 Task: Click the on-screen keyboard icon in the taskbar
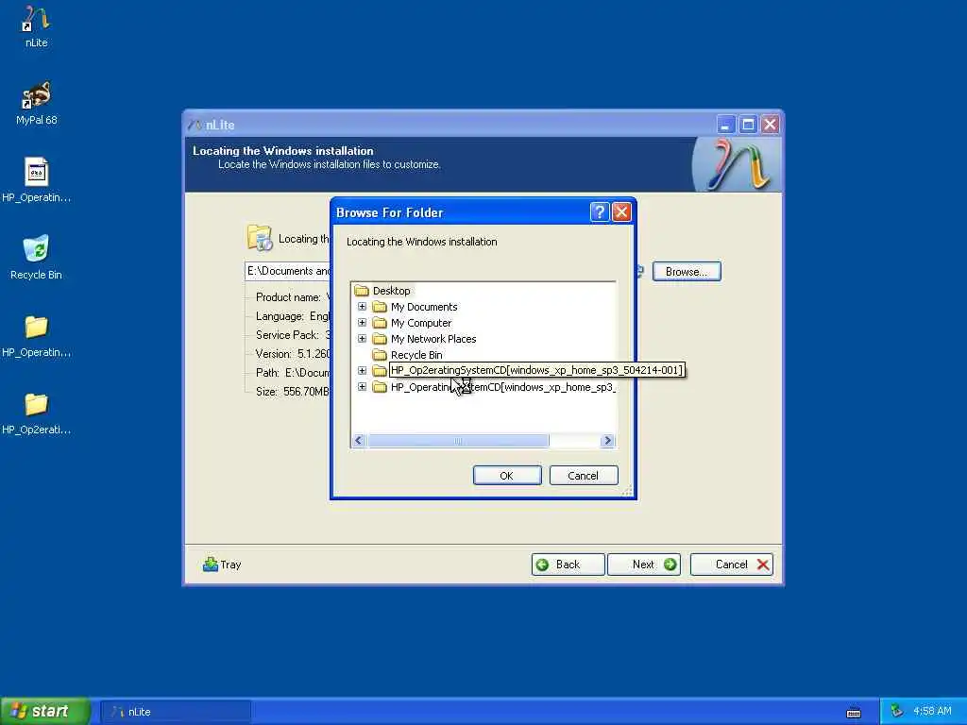(854, 712)
